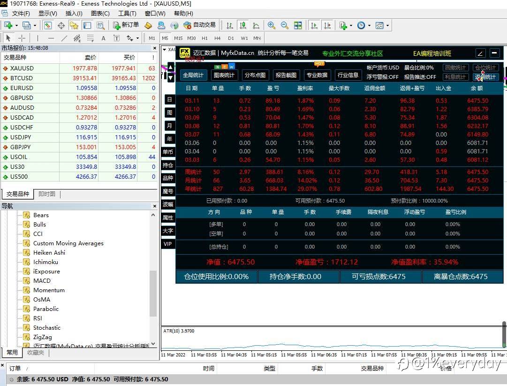Switch timeframe to M1

[152, 38]
